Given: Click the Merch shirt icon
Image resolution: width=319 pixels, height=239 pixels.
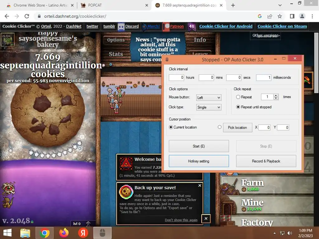Looking at the screenshot, I should coord(144,27).
